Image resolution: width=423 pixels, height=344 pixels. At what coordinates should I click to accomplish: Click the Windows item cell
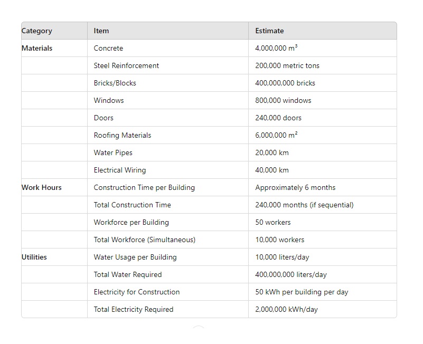click(x=109, y=100)
